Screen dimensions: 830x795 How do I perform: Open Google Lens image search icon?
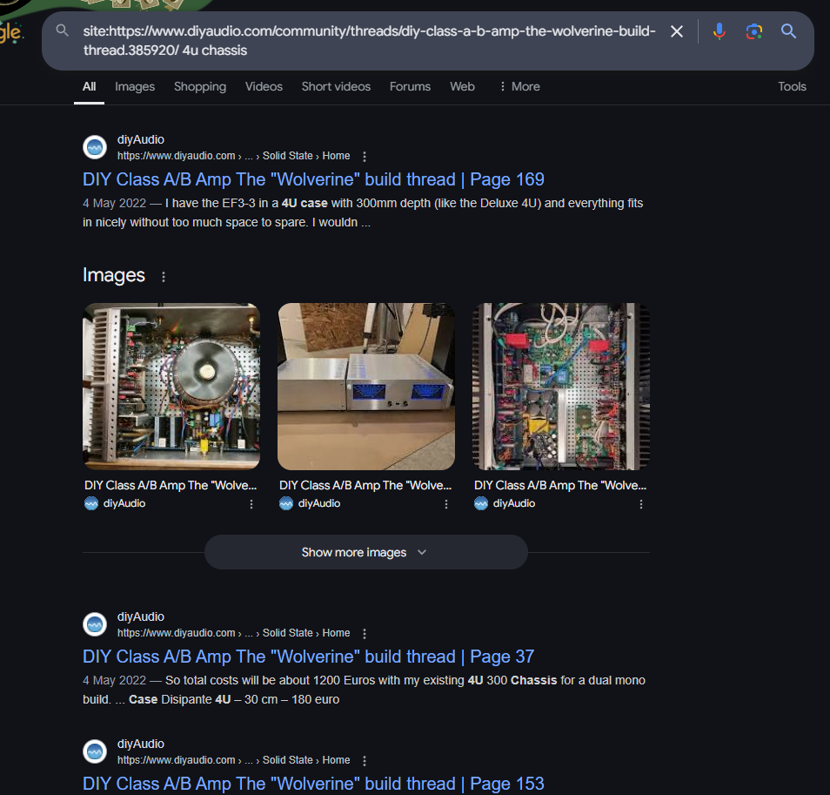coord(753,31)
